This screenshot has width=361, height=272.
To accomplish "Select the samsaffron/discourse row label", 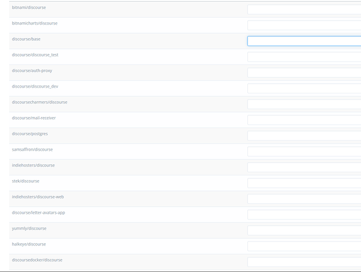I will [32, 150].
